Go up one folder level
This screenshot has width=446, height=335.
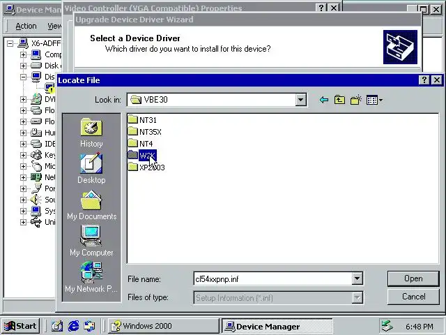pos(339,100)
